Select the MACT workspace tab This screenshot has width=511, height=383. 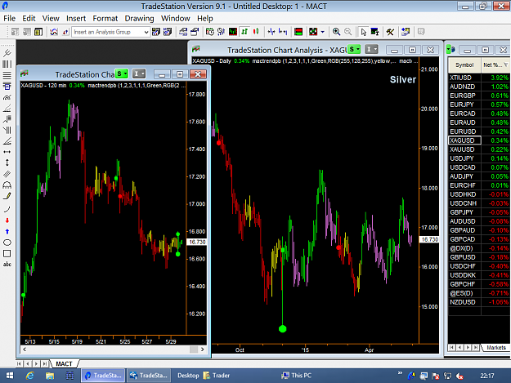[x=64, y=363]
